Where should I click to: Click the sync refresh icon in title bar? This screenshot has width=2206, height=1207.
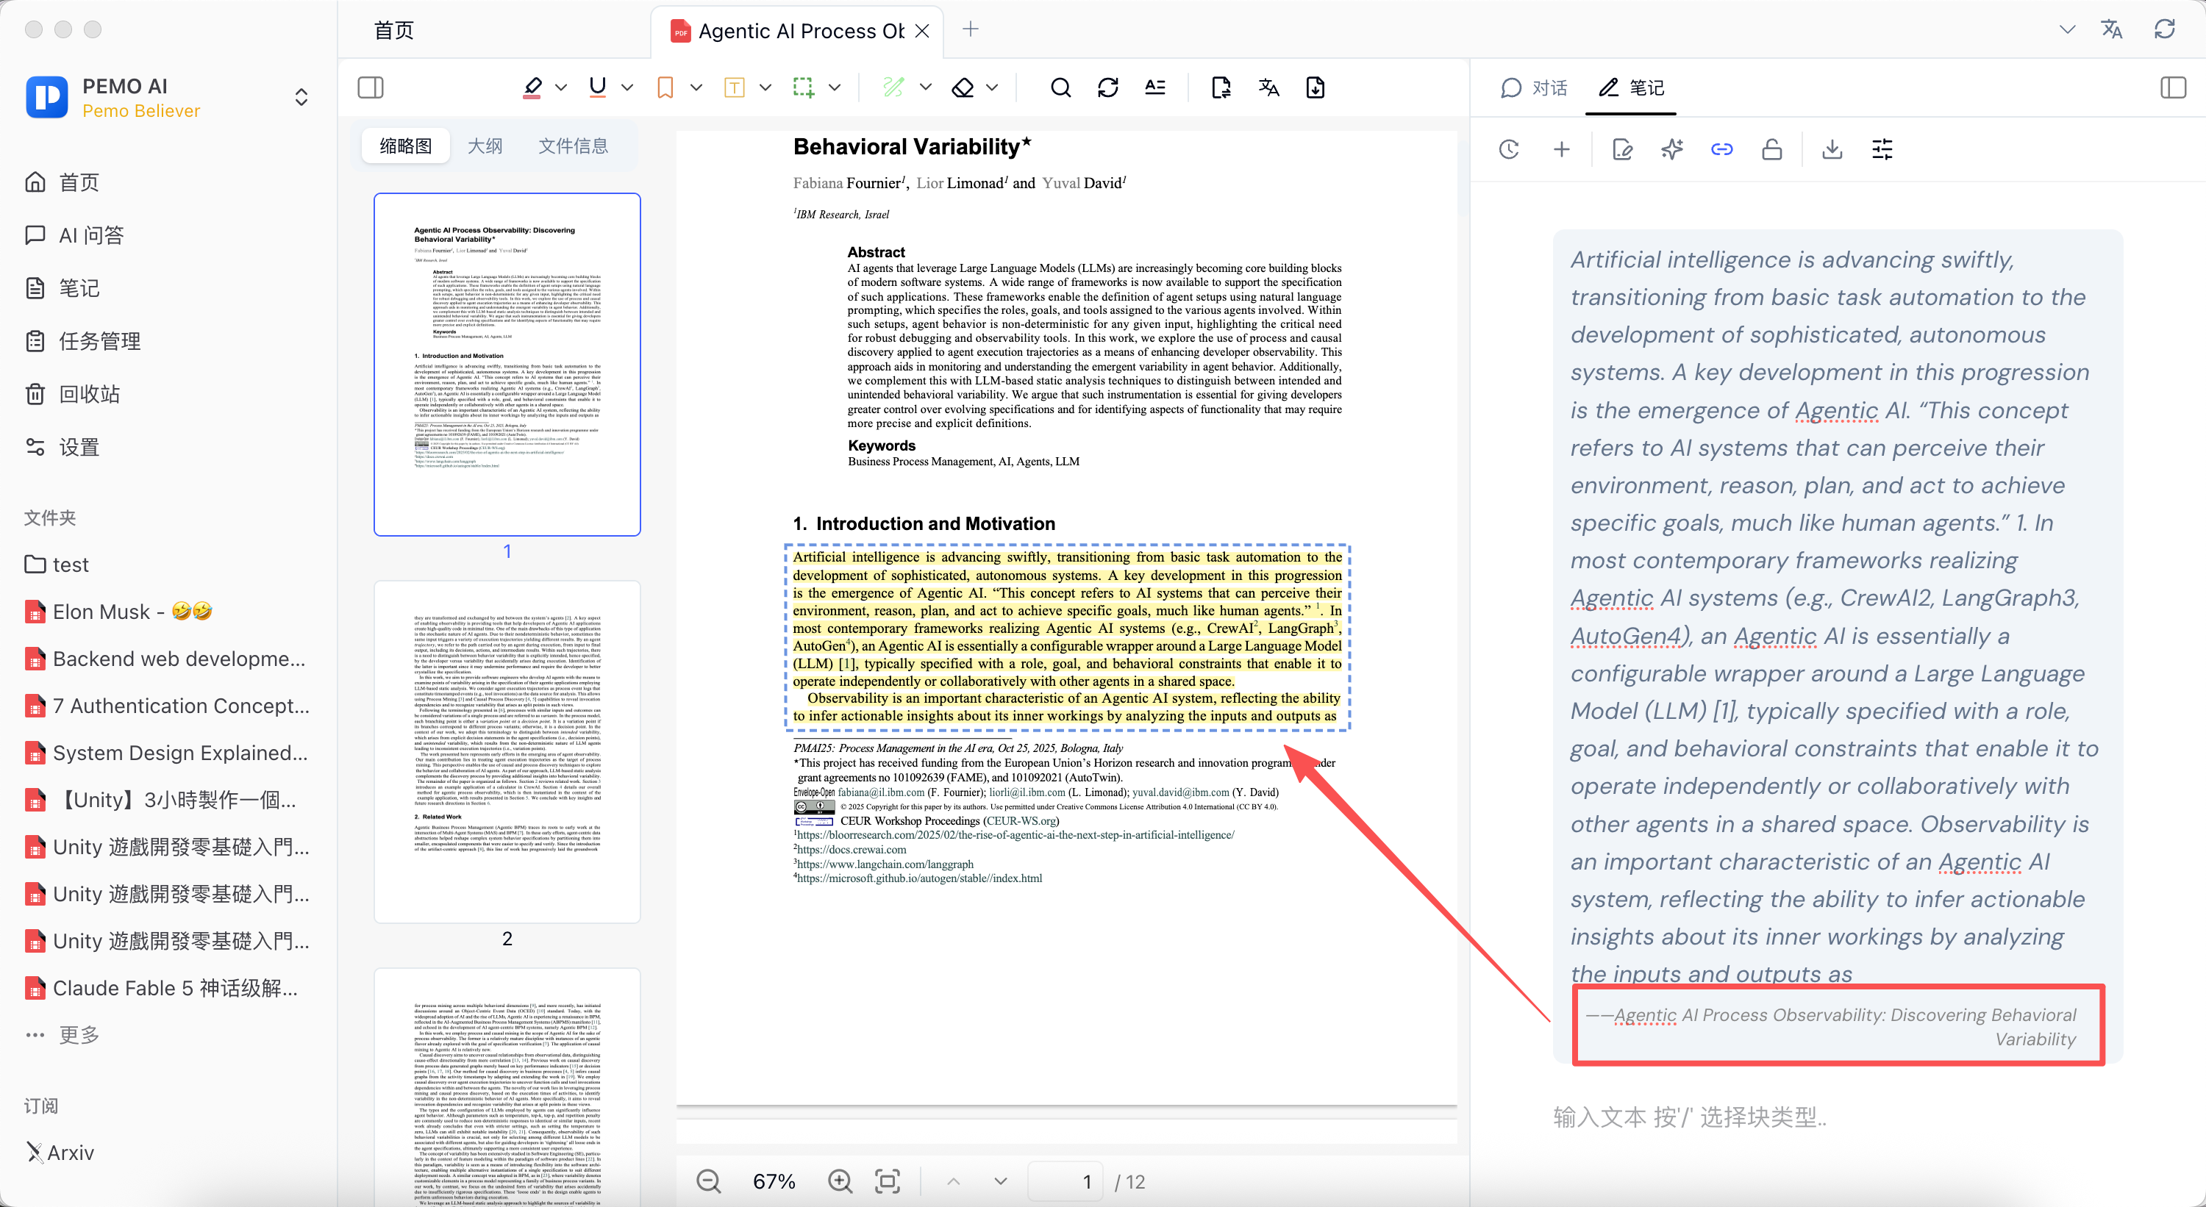(2165, 30)
